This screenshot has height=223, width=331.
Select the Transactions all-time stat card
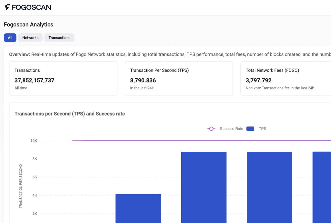tap(63, 79)
